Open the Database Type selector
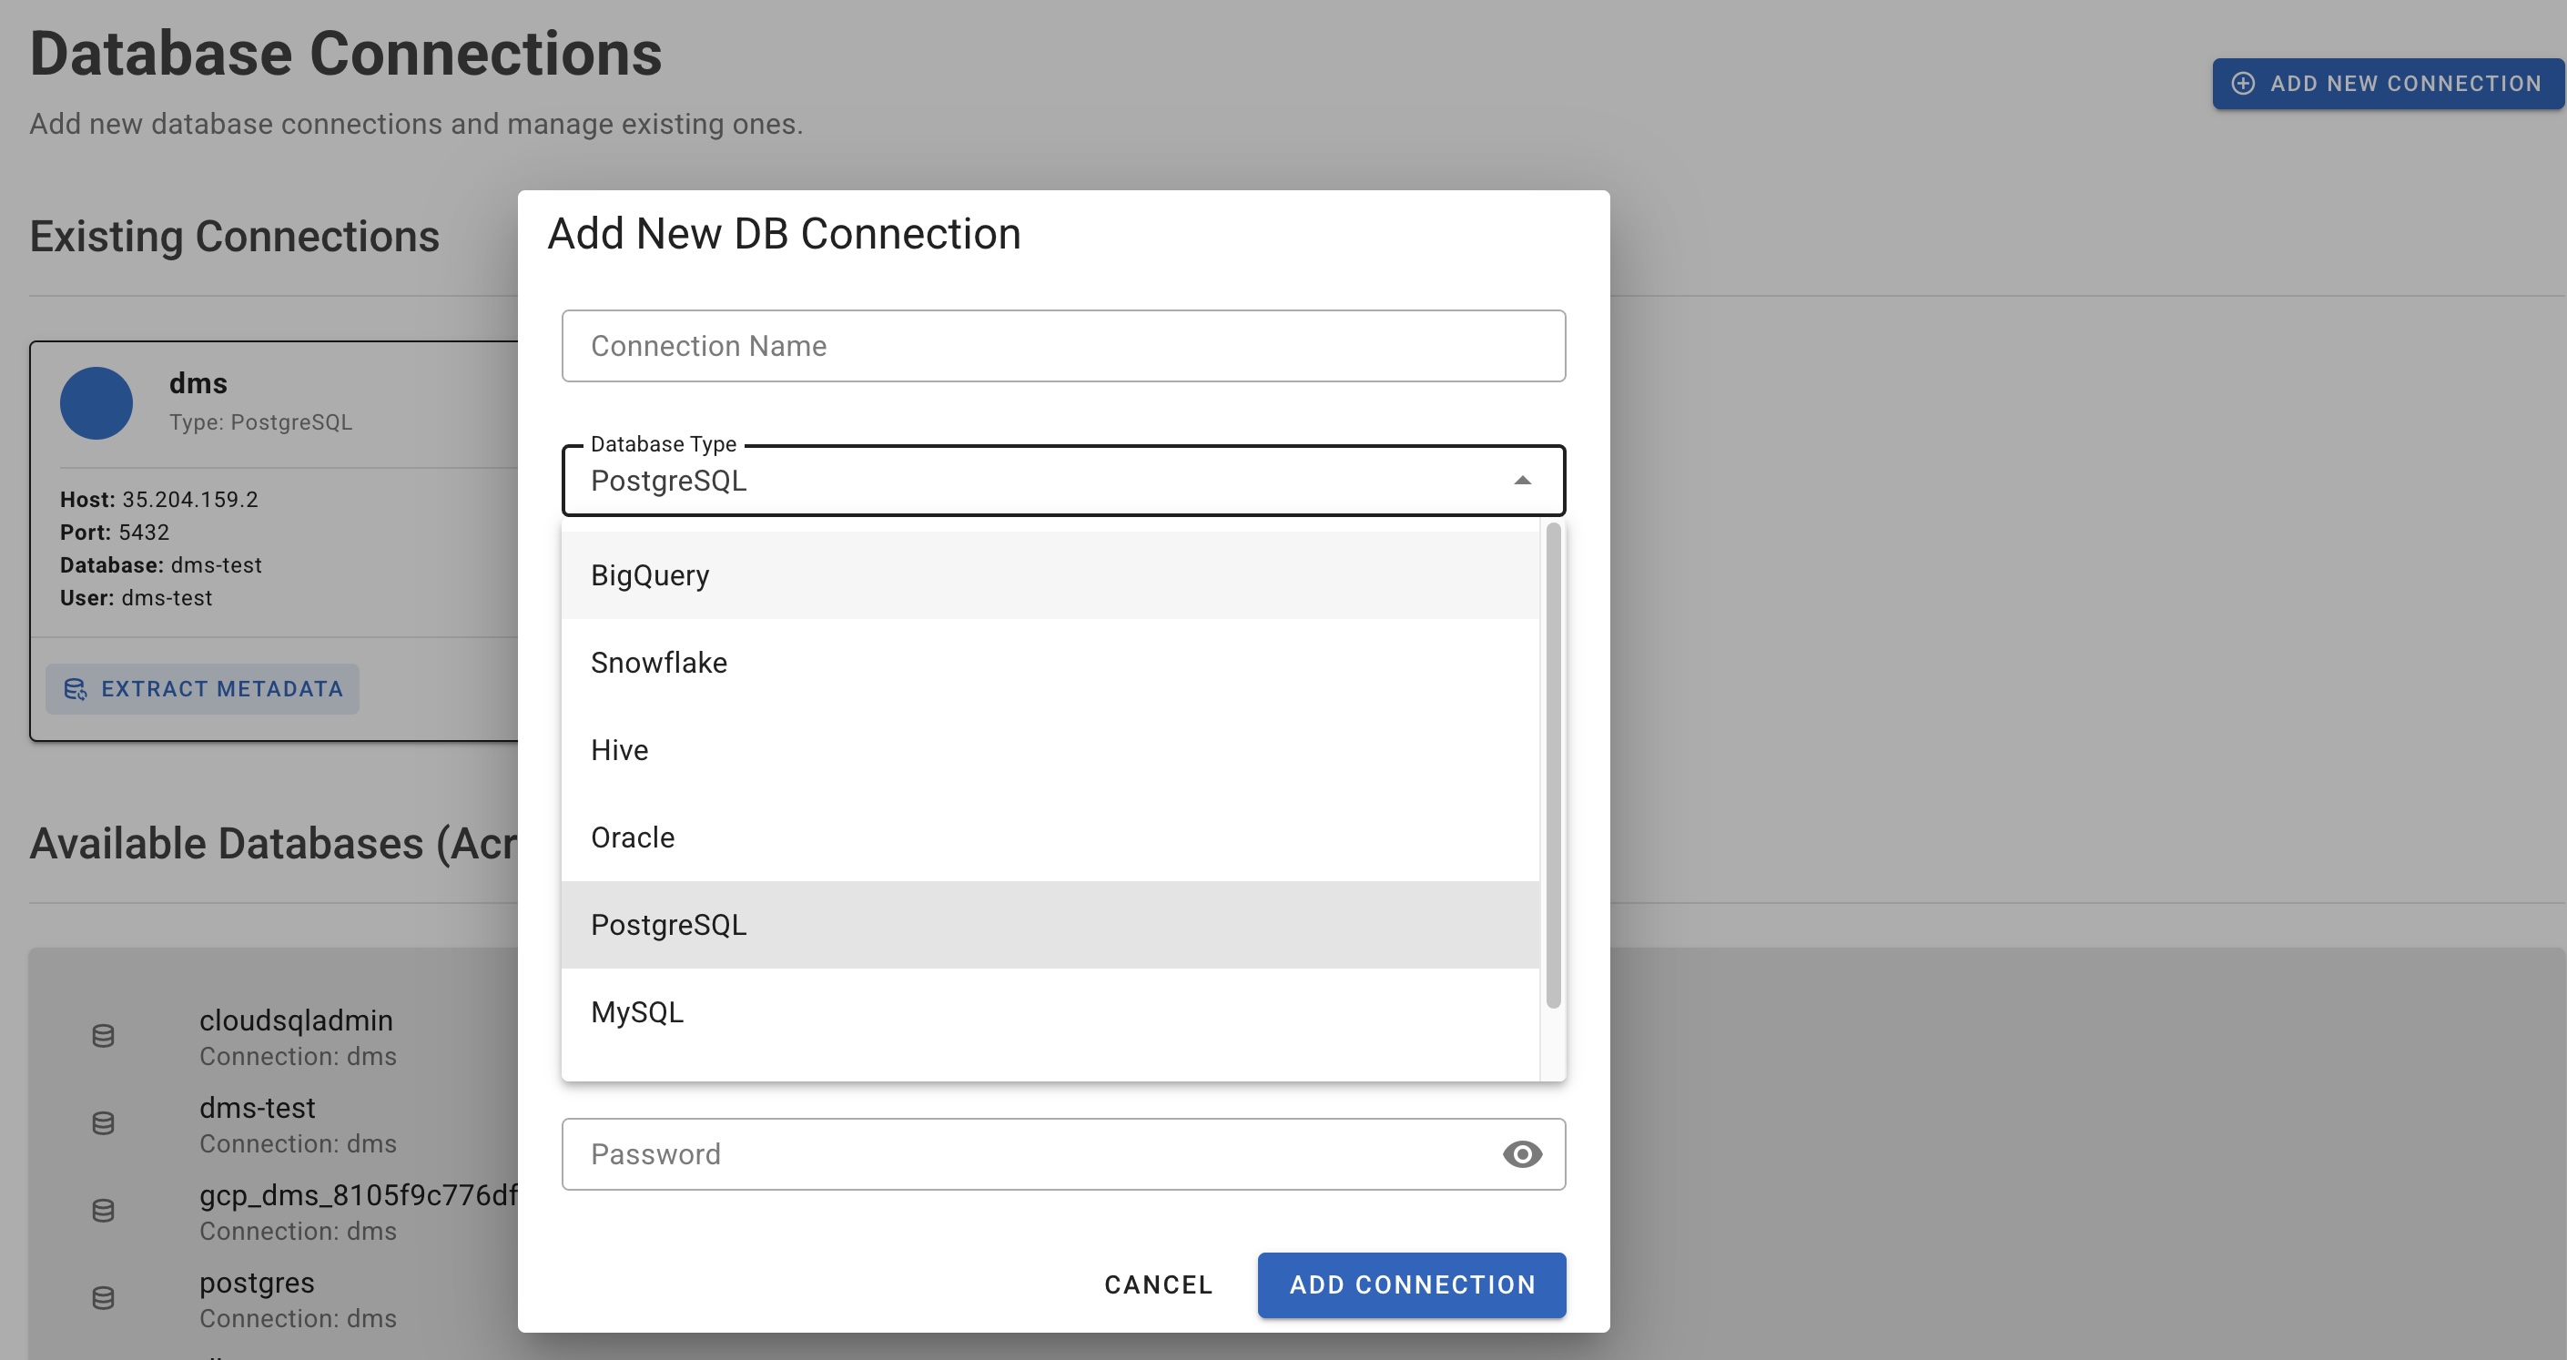The height and width of the screenshot is (1360, 2567). (x=1062, y=482)
